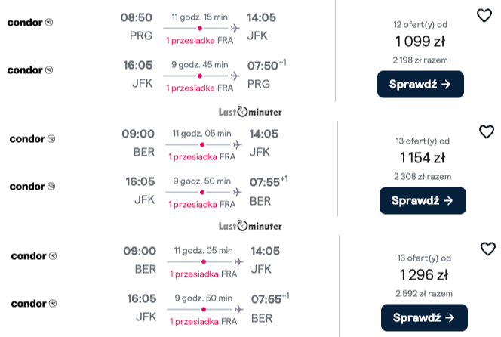The height and width of the screenshot is (337, 501).
Task: Click the upper Lastminuter logo
Action: click(250, 112)
